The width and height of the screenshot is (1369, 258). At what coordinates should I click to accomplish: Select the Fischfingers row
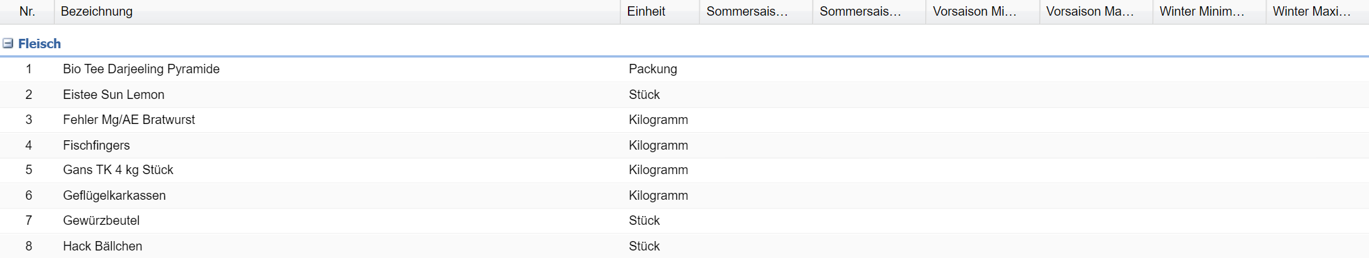[96, 145]
